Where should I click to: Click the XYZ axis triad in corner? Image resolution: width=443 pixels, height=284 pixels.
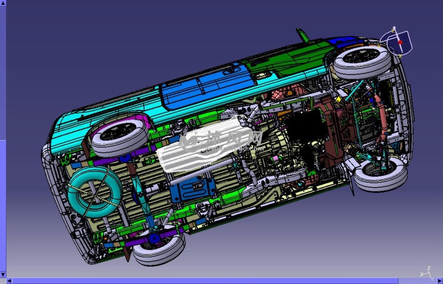tap(427, 273)
